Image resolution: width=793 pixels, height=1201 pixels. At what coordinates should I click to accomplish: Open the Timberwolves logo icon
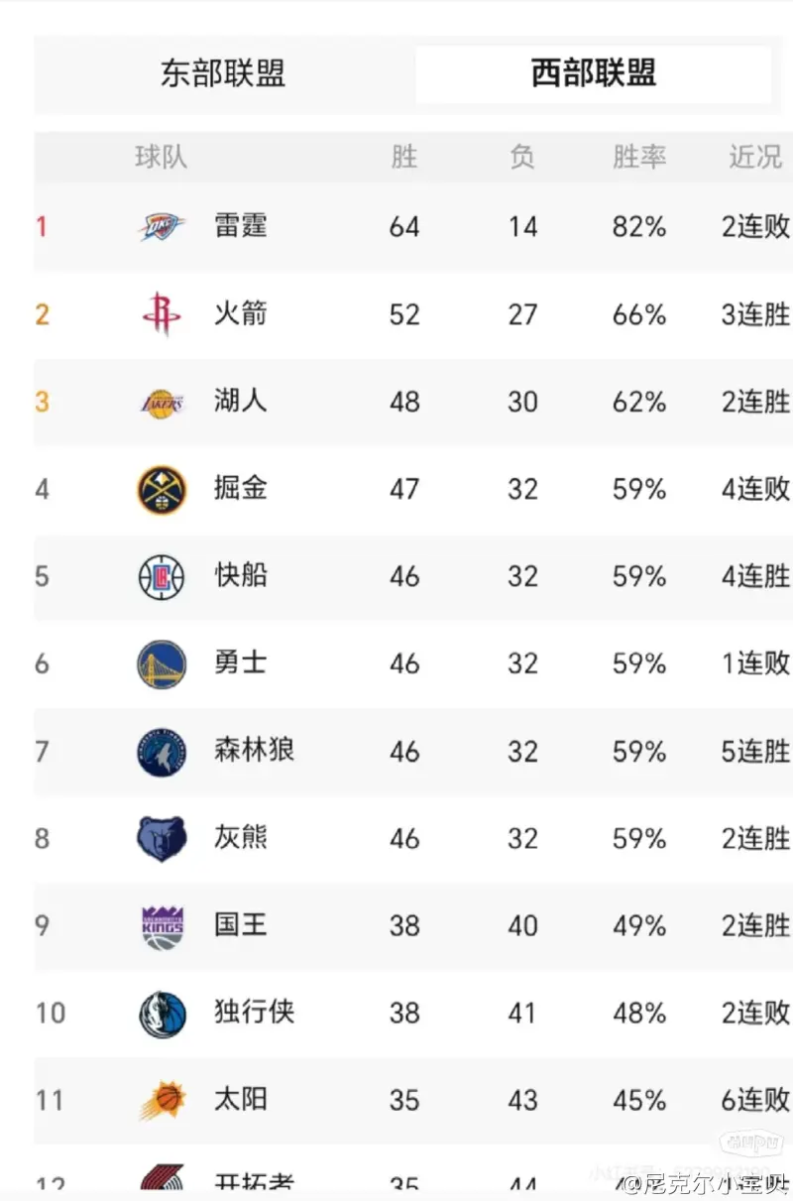pos(162,751)
